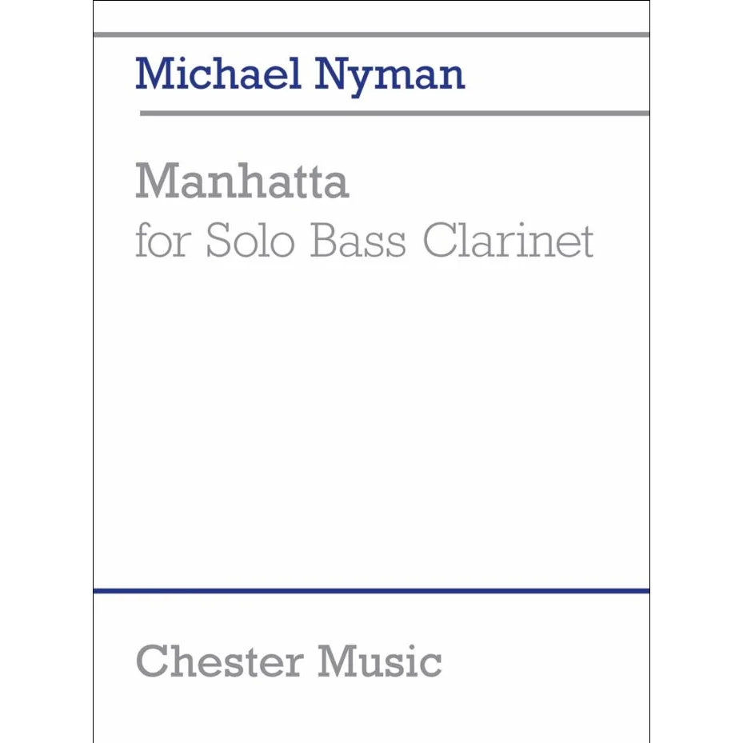Image resolution: width=743 pixels, height=743 pixels.
Task: Click the capital "C" of "Chester"
Action: pos(151,661)
